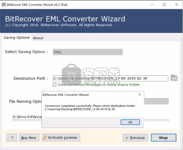
Task: Click the Select Saving Option label
Action: (x=26, y=52)
